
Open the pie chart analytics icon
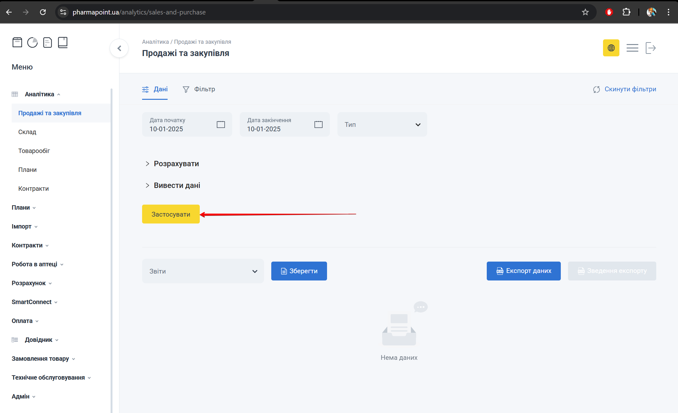[x=32, y=42]
